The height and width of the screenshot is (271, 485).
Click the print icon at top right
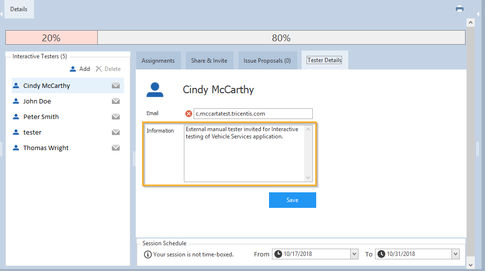pyautogui.click(x=459, y=9)
